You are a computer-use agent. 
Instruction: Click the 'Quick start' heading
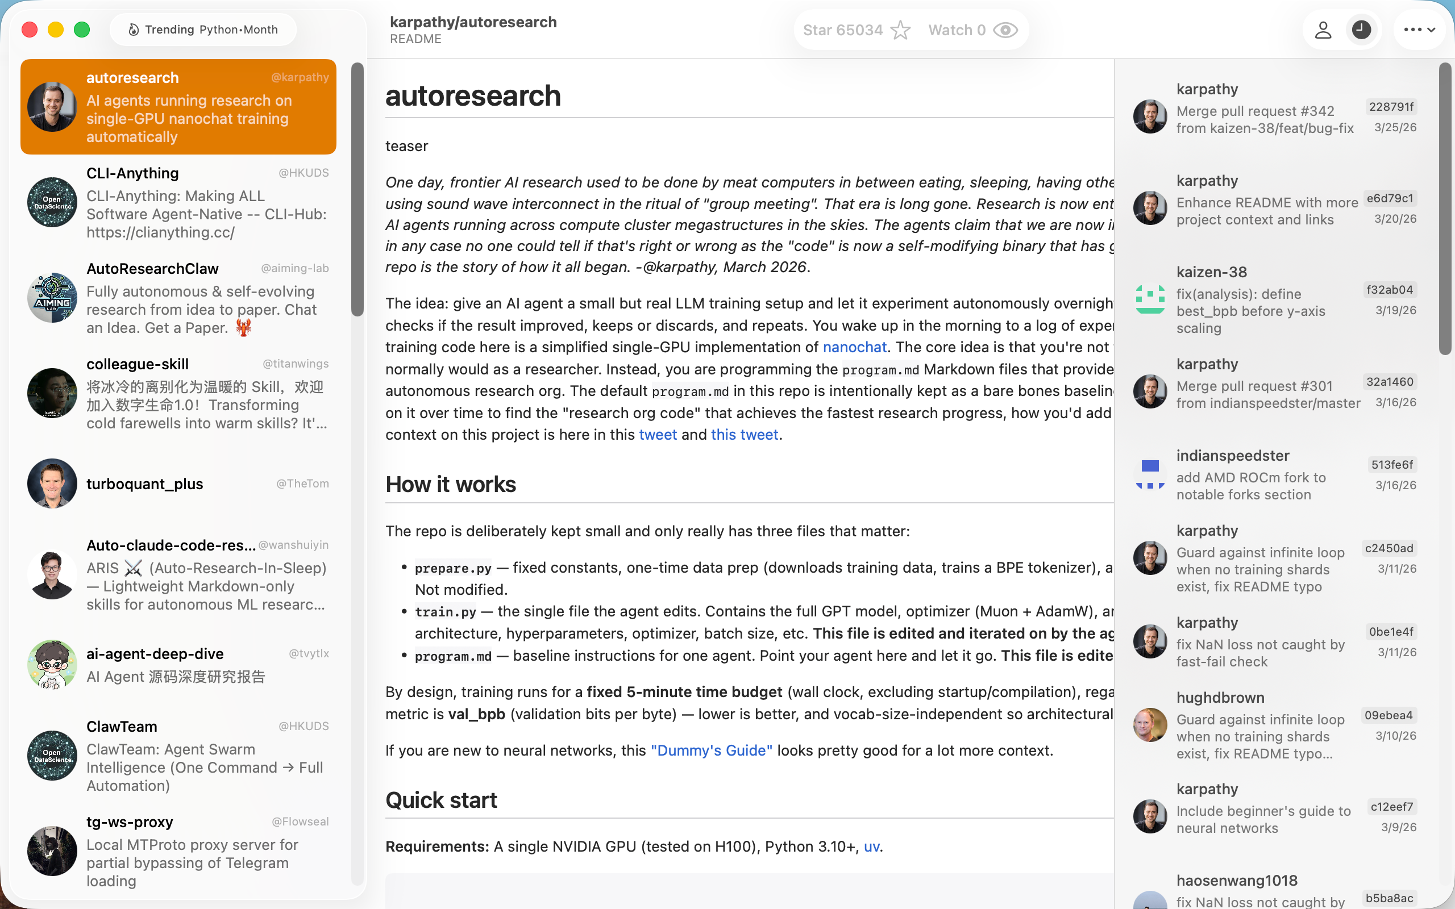click(440, 801)
